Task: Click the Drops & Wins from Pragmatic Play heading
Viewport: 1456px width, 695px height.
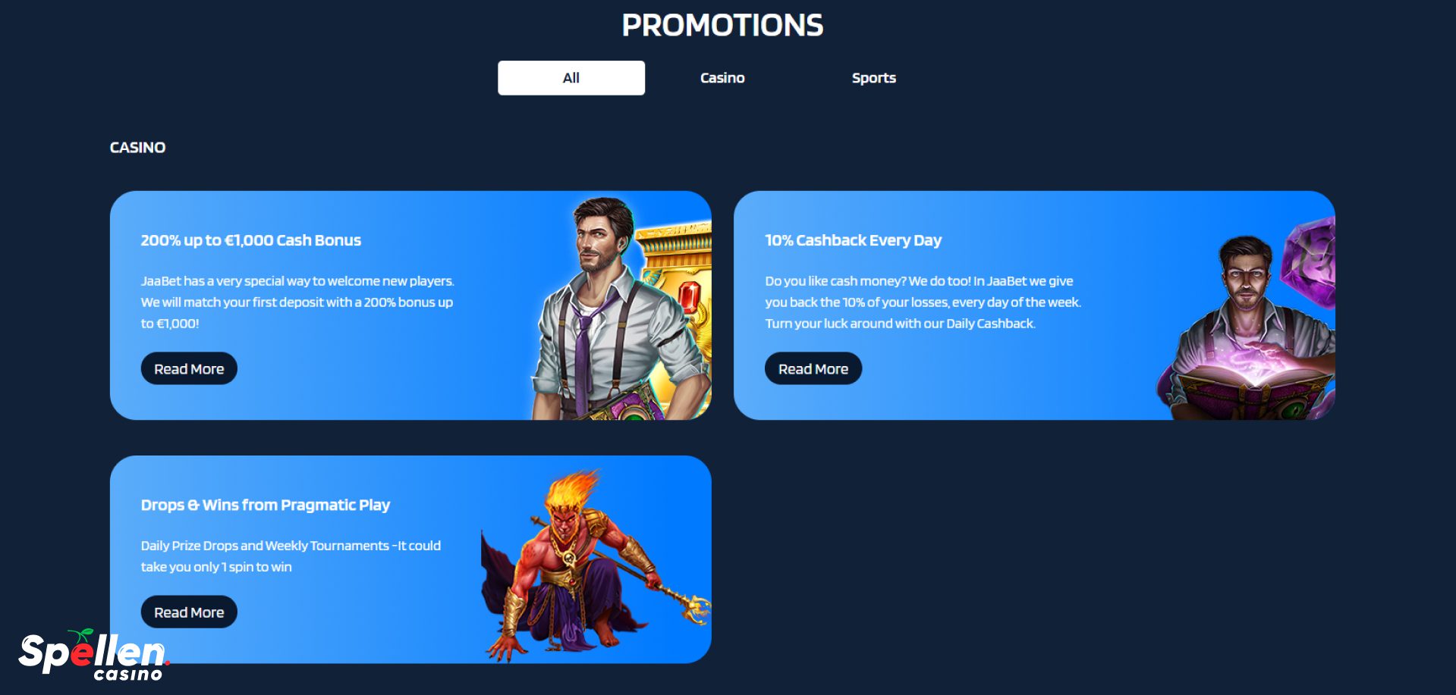Action: (x=266, y=505)
